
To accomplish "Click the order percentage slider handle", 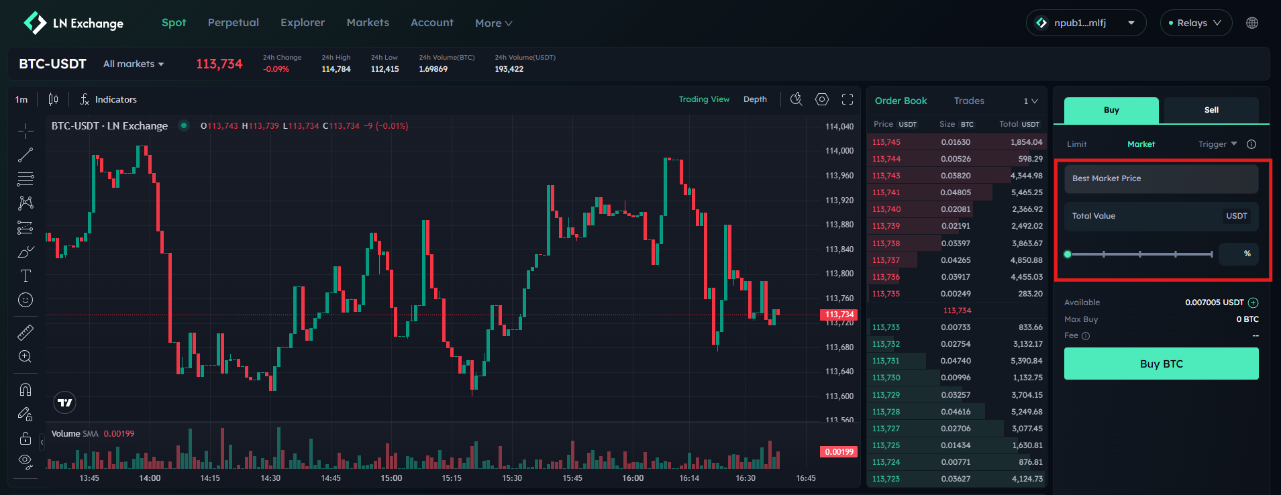I will coord(1068,254).
